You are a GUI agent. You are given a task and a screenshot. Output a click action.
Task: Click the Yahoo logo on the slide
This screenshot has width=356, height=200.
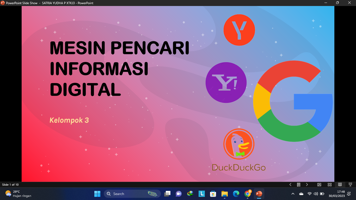pyautogui.click(x=226, y=83)
